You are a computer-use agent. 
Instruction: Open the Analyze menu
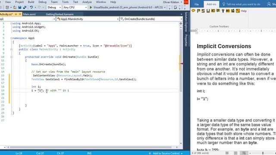(x=87, y=2)
